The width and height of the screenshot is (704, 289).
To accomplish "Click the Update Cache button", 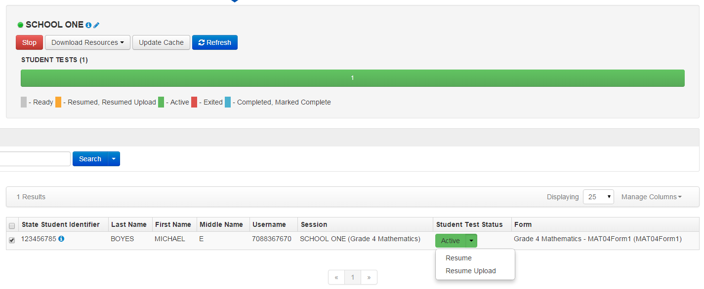I will 161,42.
